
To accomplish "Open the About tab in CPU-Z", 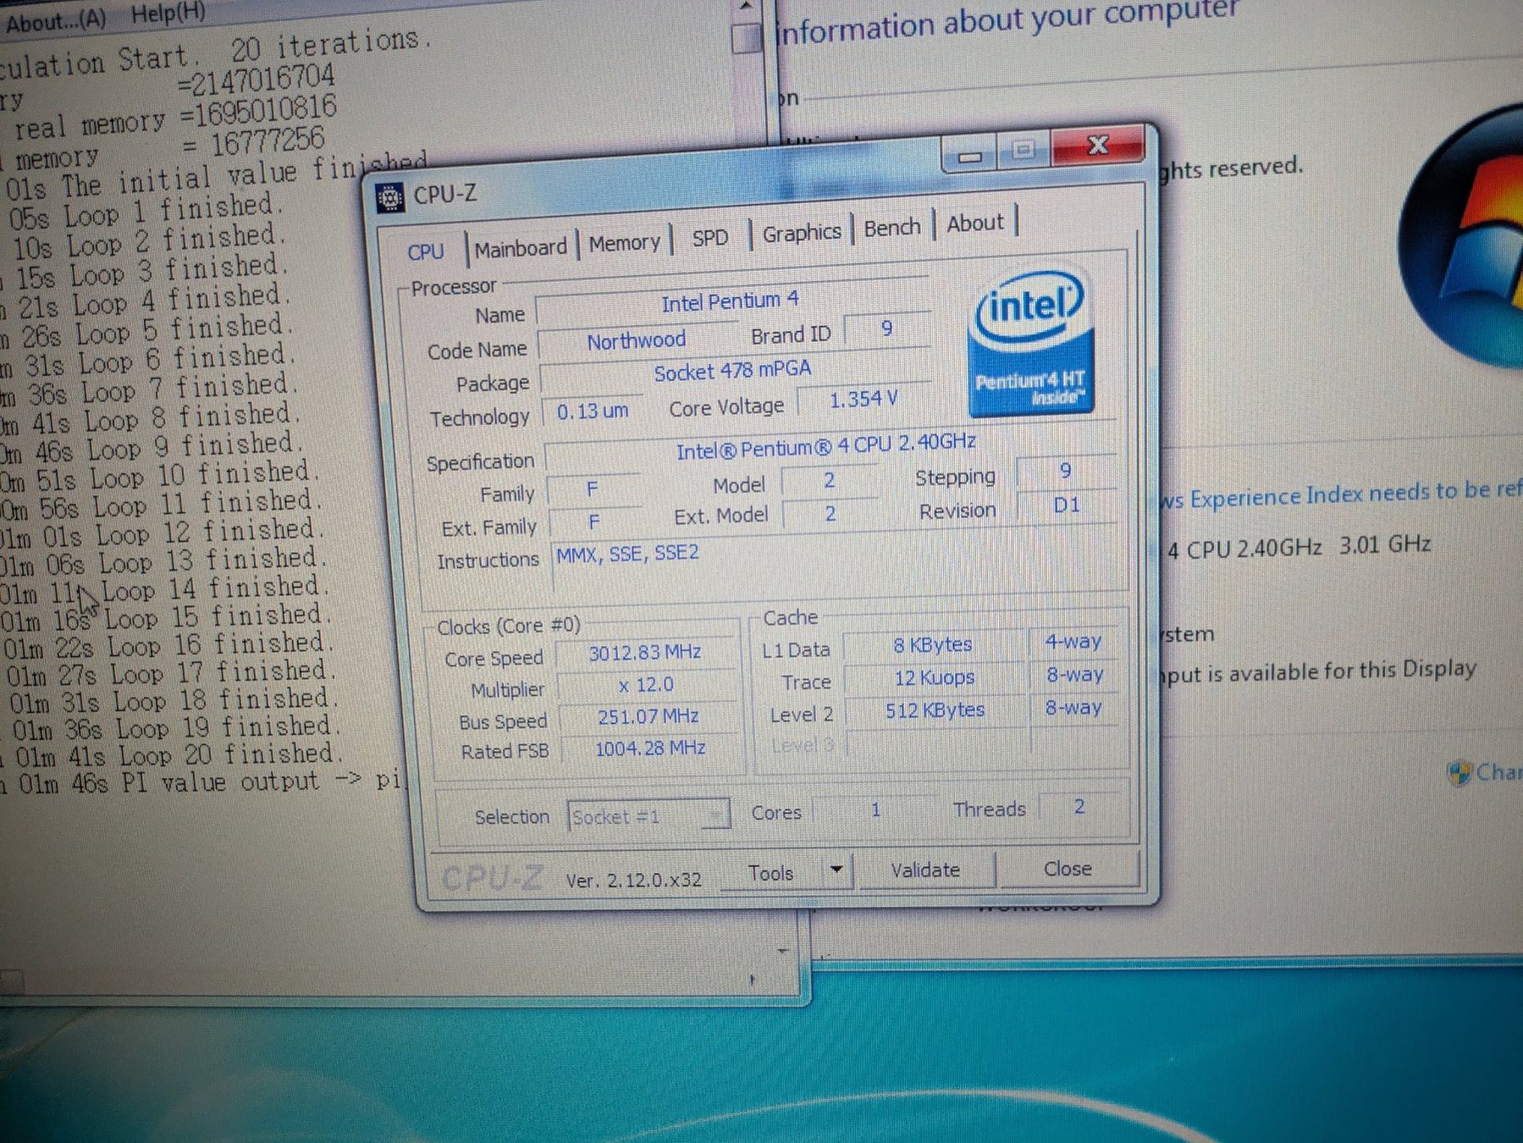I will point(975,224).
